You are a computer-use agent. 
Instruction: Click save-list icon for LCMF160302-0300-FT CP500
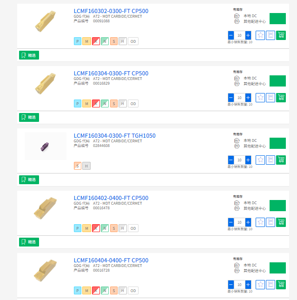pos(271,35)
